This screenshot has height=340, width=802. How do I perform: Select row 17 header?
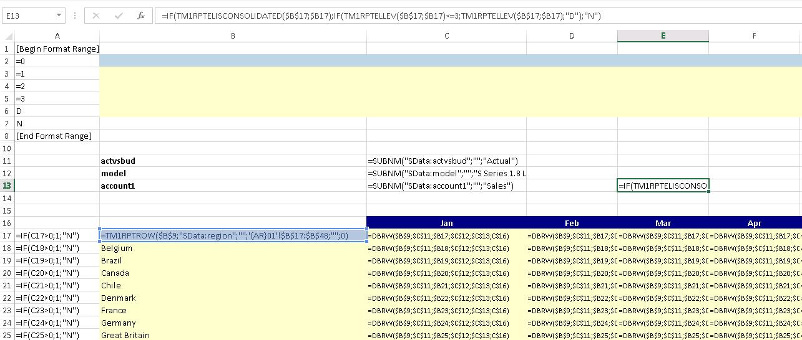7,235
